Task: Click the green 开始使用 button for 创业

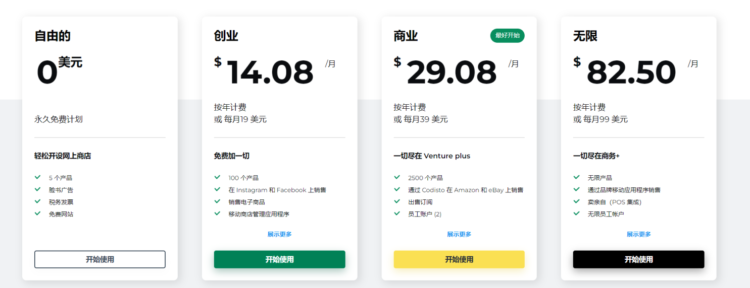Action: tap(279, 259)
